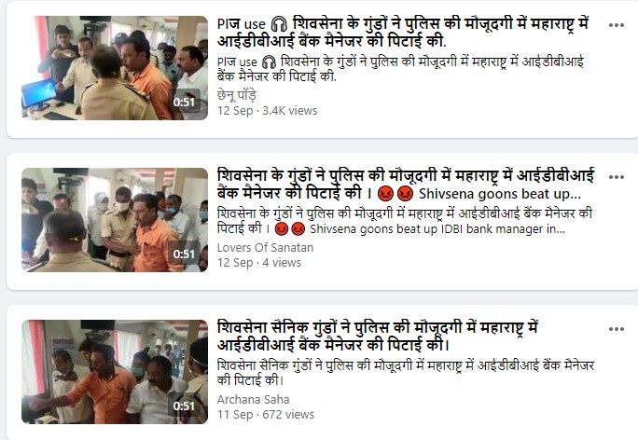Play the Archana Saha video thumbnail

pyautogui.click(x=115, y=372)
